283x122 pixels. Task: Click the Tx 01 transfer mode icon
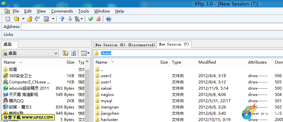coord(77,19)
